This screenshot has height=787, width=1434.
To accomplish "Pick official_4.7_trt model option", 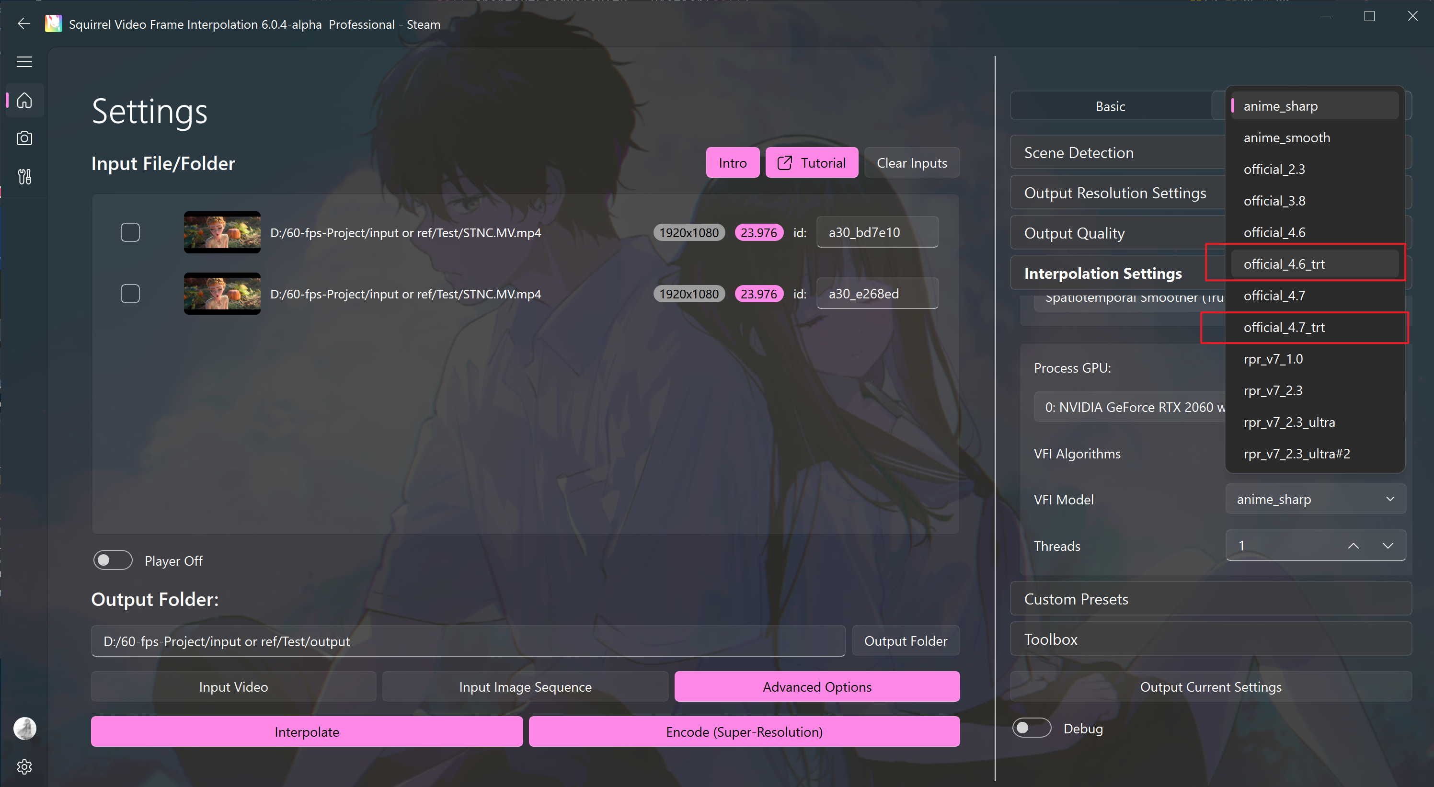I will (1315, 327).
